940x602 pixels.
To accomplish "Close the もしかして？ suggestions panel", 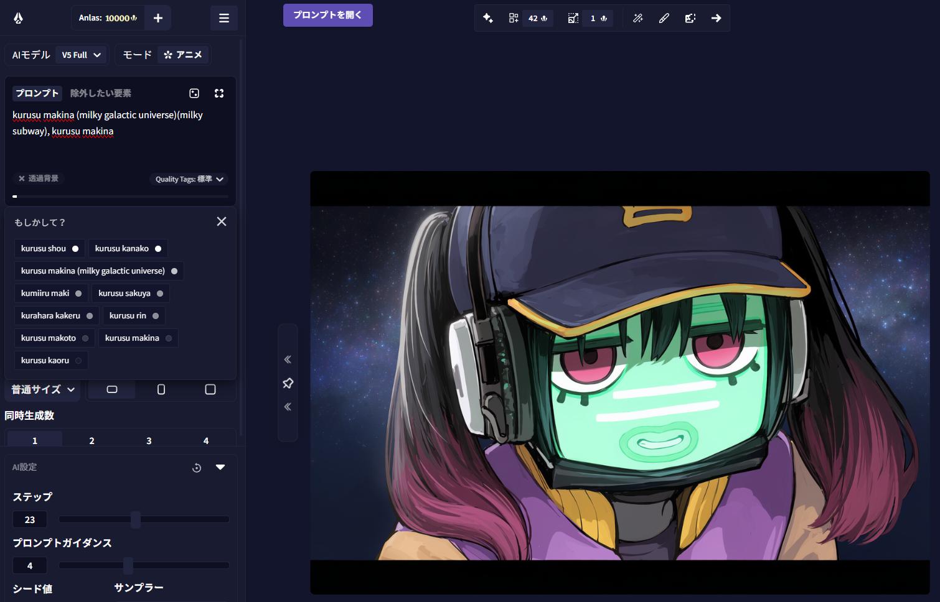I will coord(222,221).
